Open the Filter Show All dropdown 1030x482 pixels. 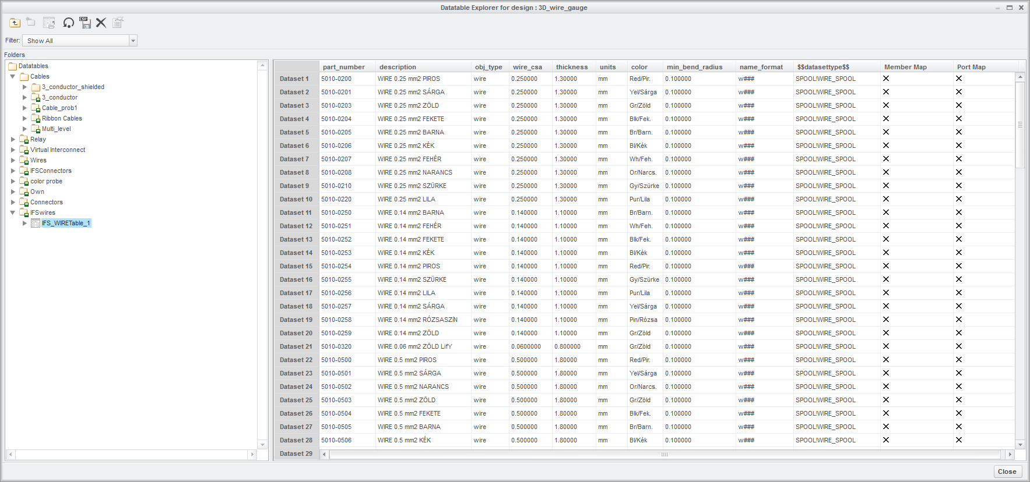click(133, 41)
